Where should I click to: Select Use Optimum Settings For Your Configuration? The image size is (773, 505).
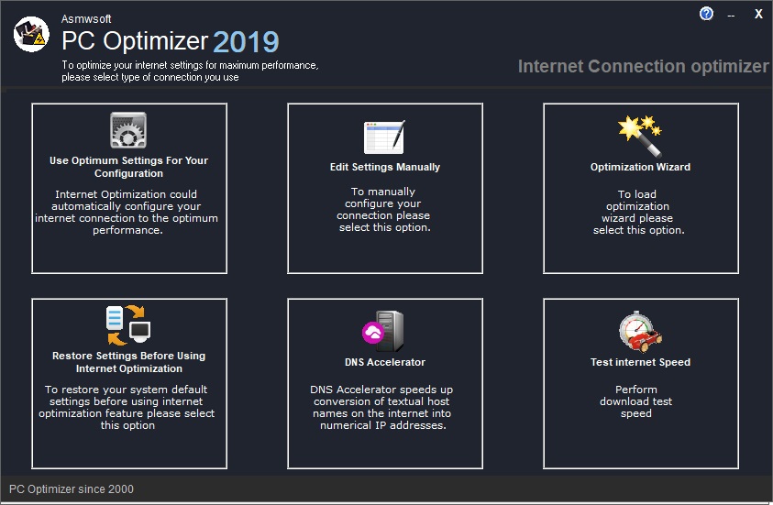128,167
